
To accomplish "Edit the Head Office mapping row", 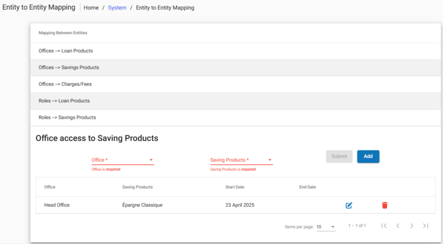I will pyautogui.click(x=349, y=205).
